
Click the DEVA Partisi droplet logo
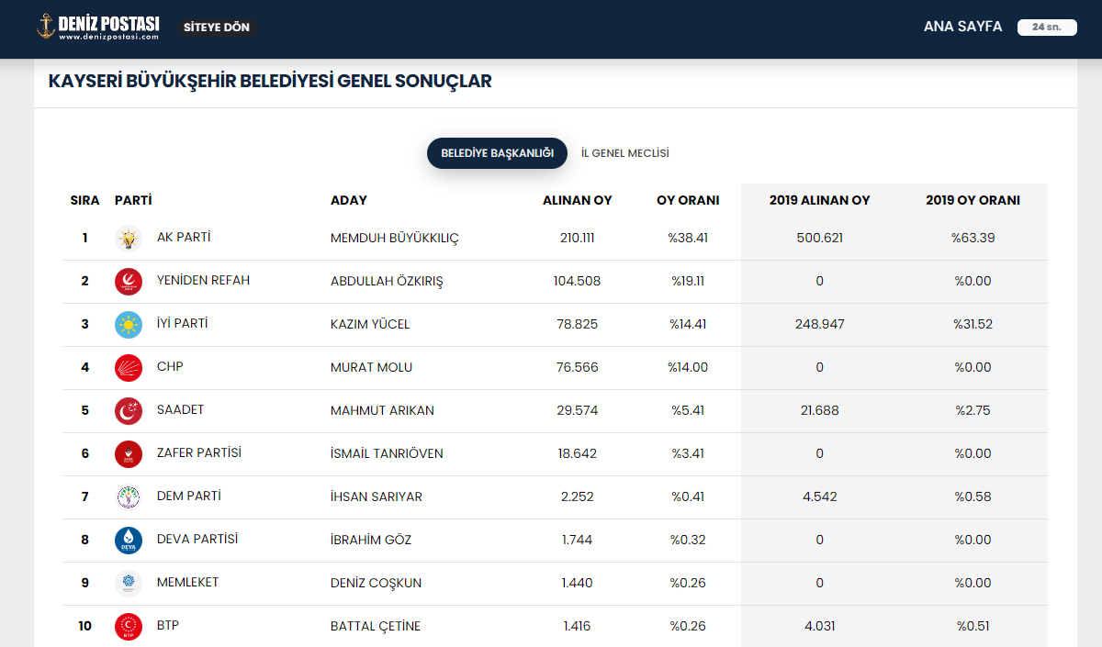pos(129,541)
